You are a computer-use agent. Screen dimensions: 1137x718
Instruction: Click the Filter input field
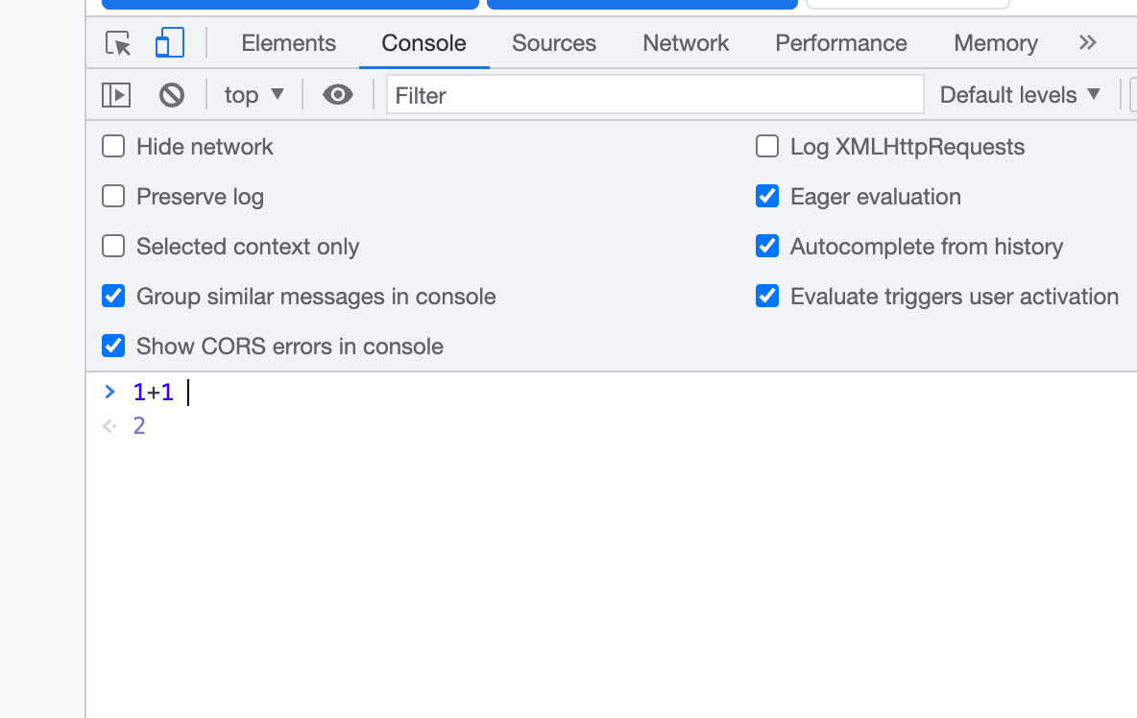click(655, 95)
